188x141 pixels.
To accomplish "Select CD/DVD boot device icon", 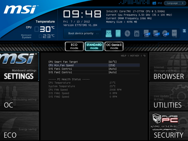I will [x=127, y=33].
